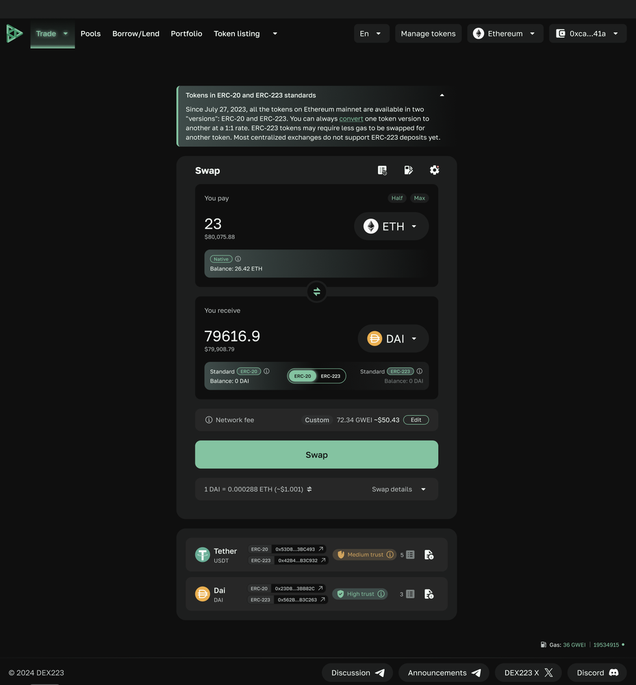Open the DEX223 X link
This screenshot has width=636, height=685.
529,673
